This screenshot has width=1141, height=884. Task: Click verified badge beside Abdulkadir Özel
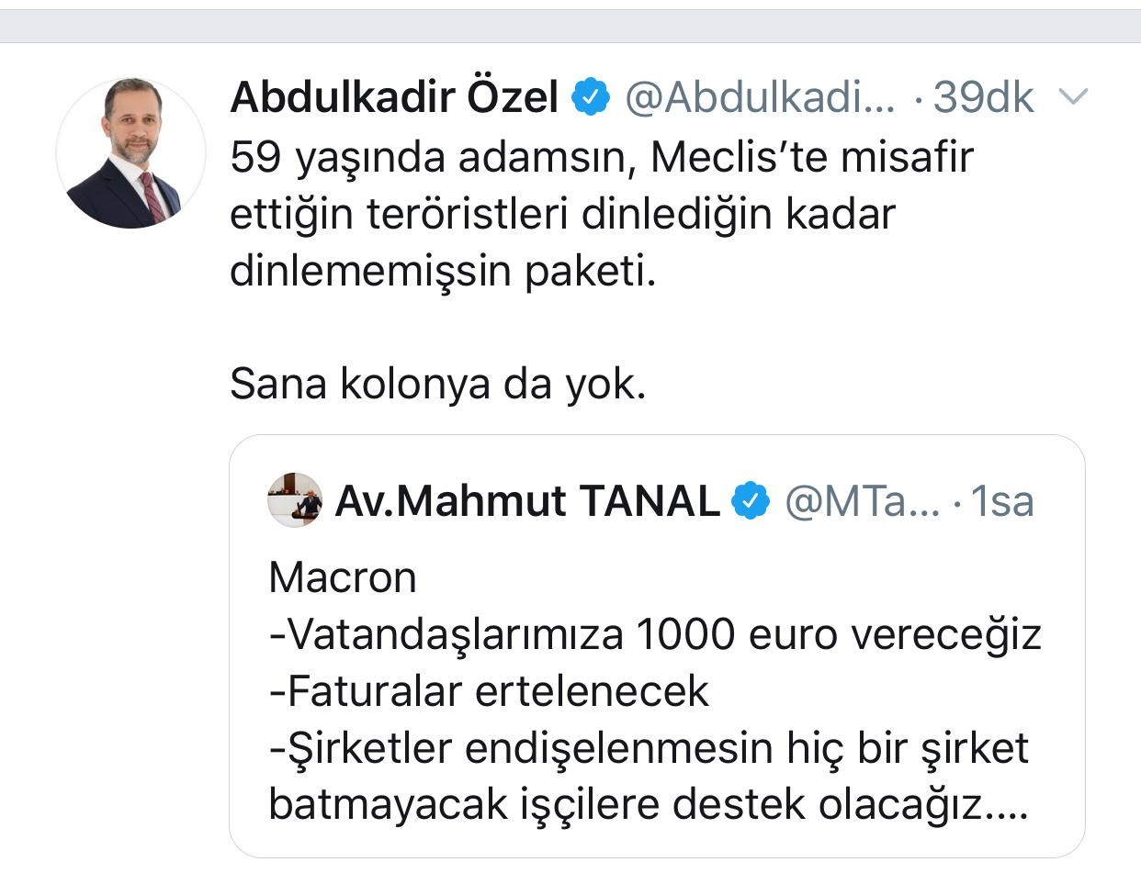[591, 97]
